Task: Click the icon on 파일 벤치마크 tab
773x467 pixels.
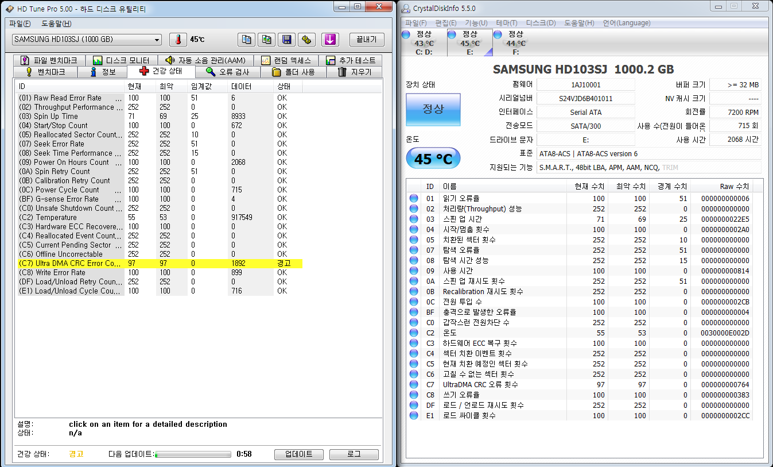Action: (x=25, y=60)
